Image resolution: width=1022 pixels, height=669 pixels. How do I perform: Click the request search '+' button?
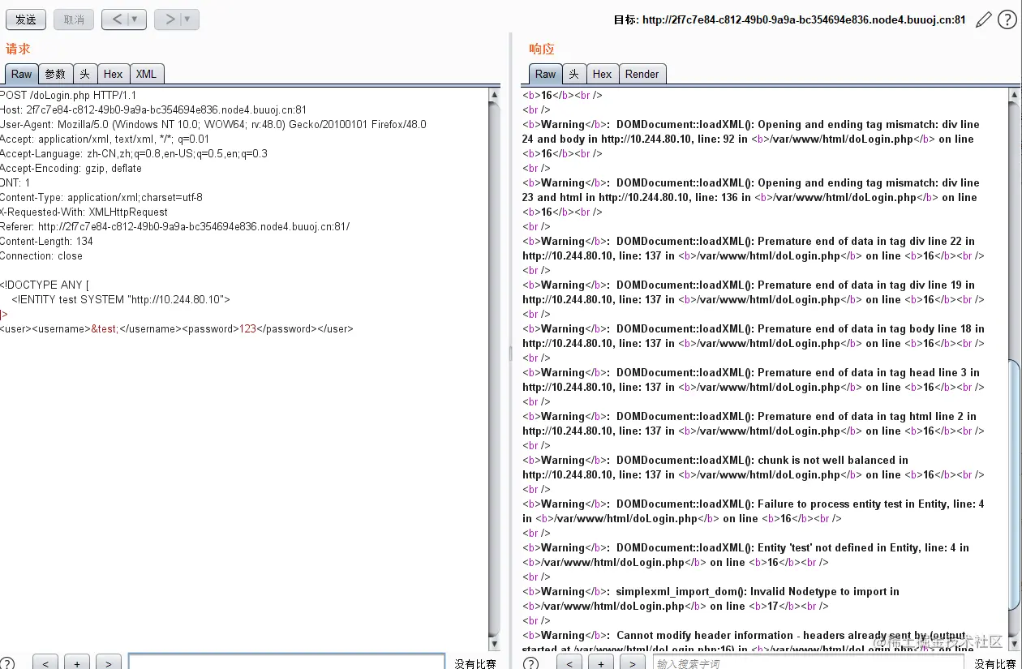pos(77,663)
